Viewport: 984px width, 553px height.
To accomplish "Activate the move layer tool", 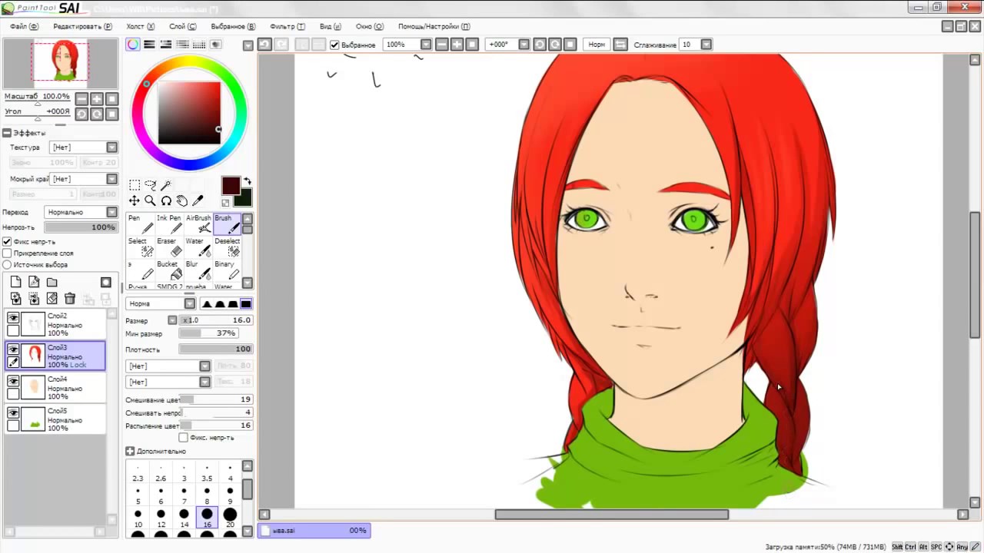I will pyautogui.click(x=135, y=200).
